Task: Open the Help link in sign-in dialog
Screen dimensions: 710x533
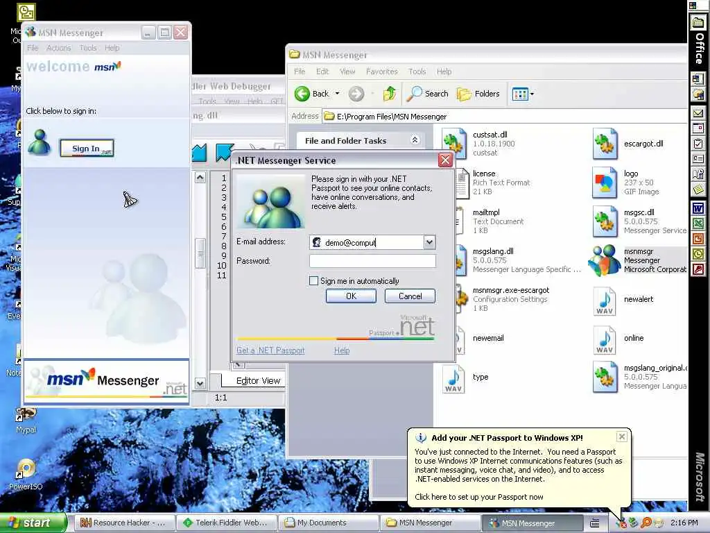Action: (341, 350)
